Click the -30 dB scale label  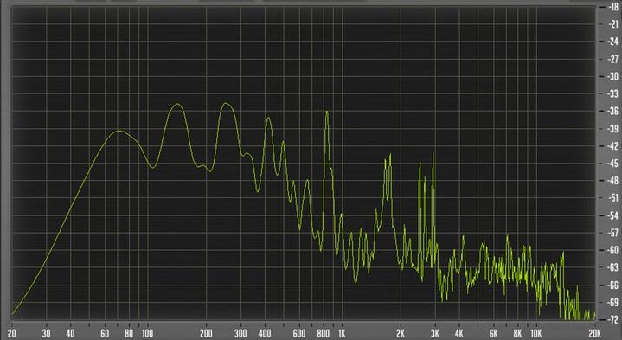(612, 76)
